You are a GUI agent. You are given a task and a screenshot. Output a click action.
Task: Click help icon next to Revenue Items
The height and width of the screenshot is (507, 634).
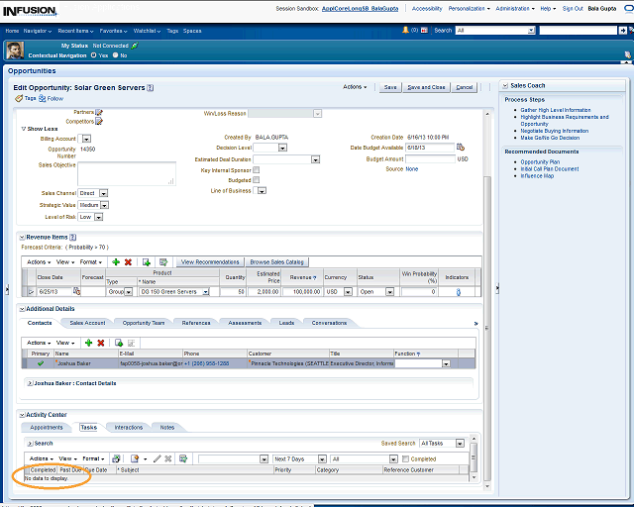tap(73, 238)
